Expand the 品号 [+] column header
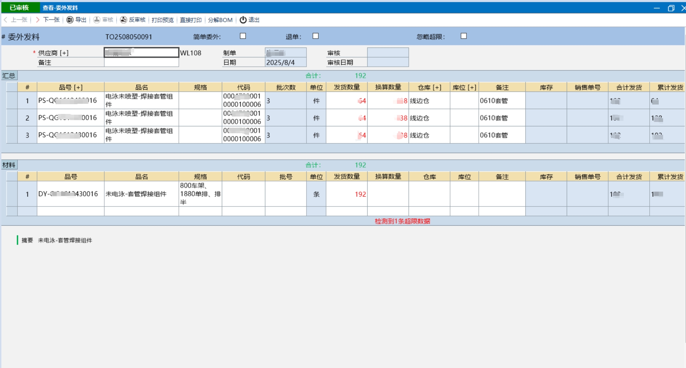The width and height of the screenshot is (686, 368). tap(71, 87)
